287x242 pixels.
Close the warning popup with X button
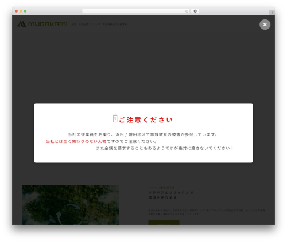point(265,25)
